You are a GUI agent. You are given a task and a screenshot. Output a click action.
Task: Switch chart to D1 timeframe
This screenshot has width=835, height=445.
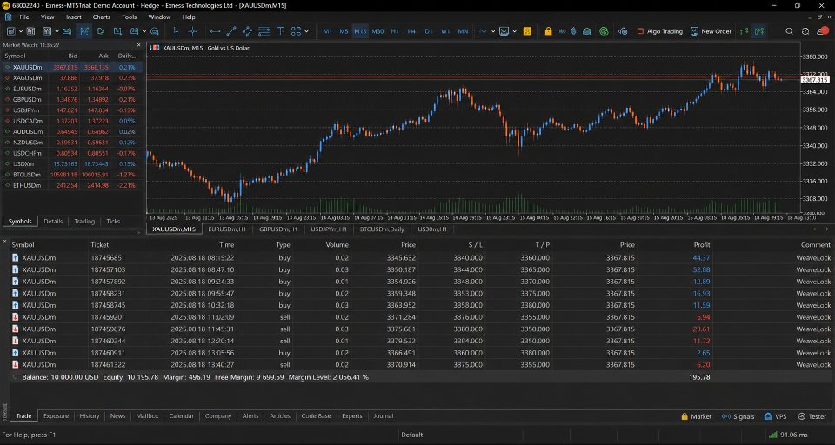click(x=429, y=31)
